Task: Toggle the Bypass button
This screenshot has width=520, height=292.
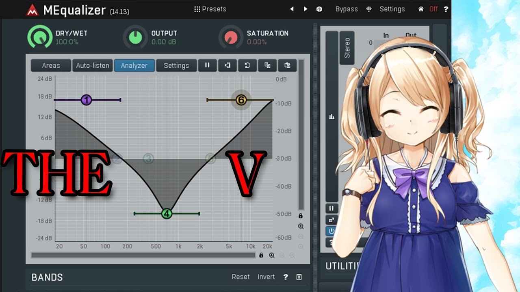Action: click(347, 9)
